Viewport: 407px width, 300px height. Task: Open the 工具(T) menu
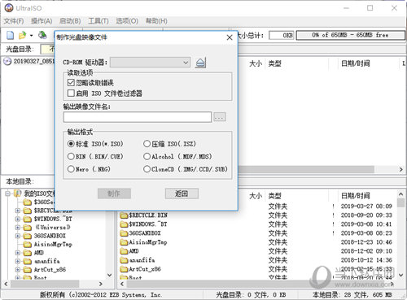pyautogui.click(x=98, y=21)
